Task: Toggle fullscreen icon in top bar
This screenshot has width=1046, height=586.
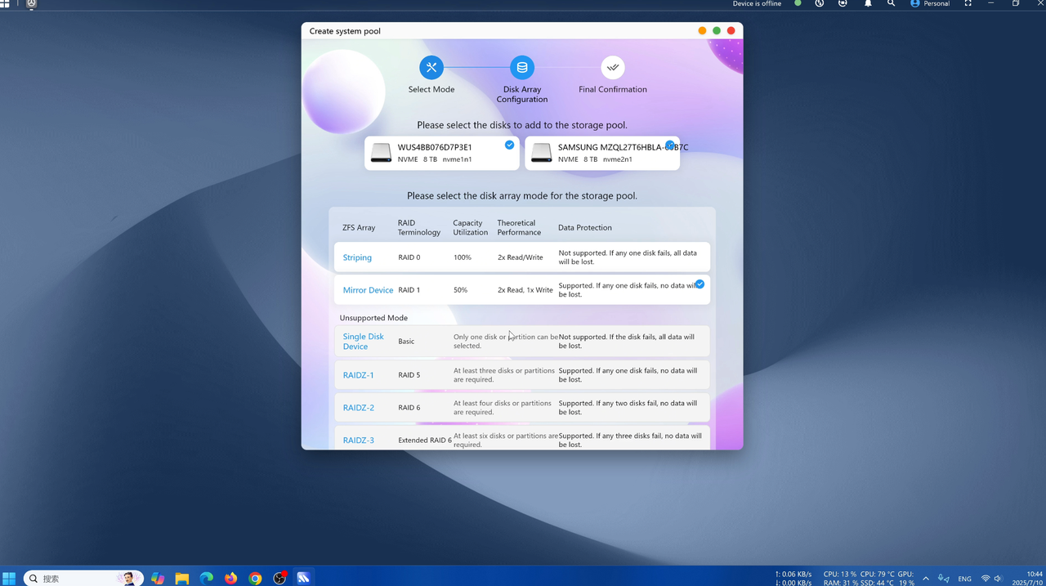Action: pos(968,4)
